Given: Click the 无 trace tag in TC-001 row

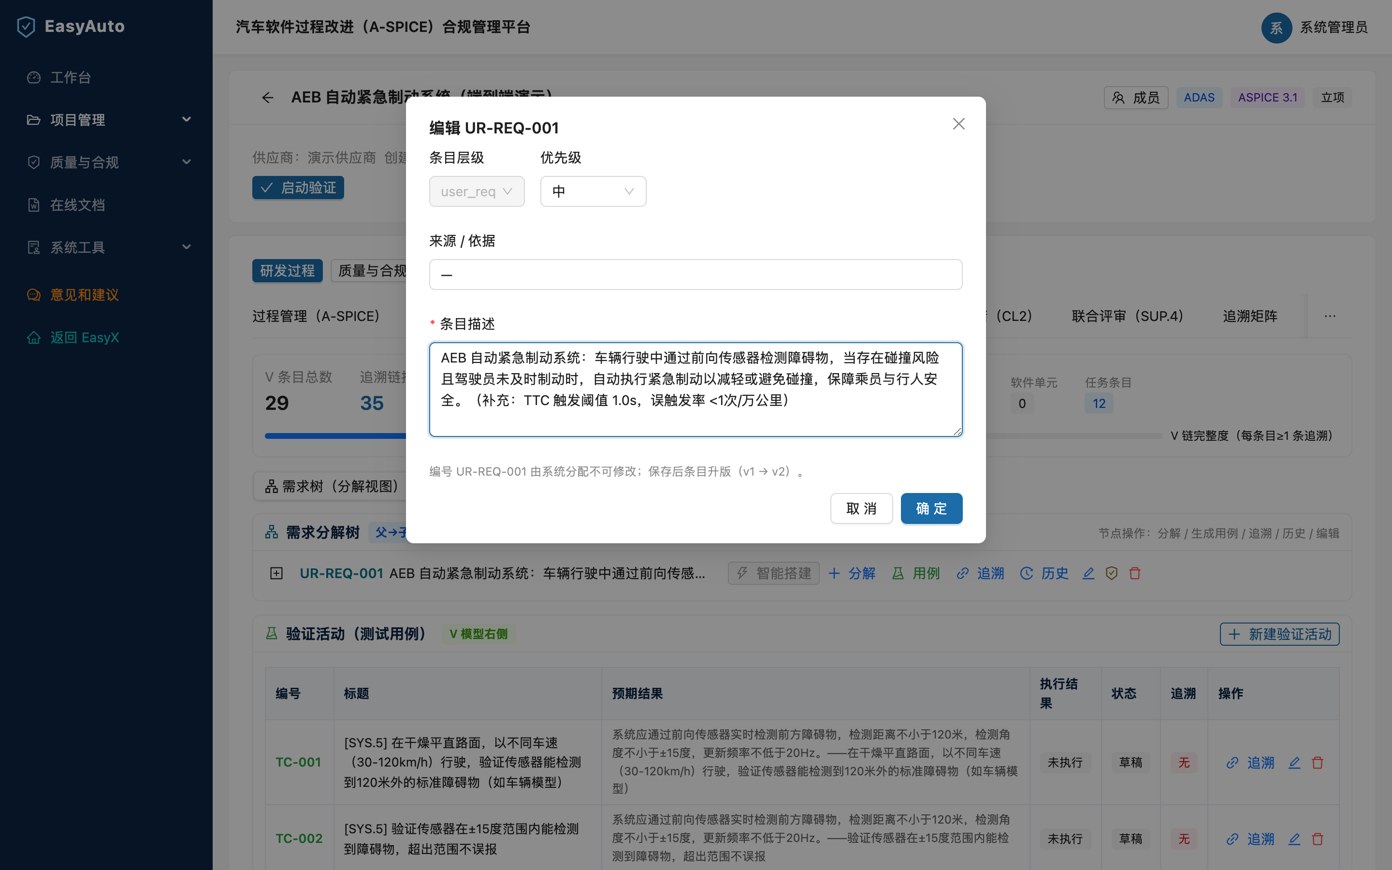Looking at the screenshot, I should (x=1184, y=762).
